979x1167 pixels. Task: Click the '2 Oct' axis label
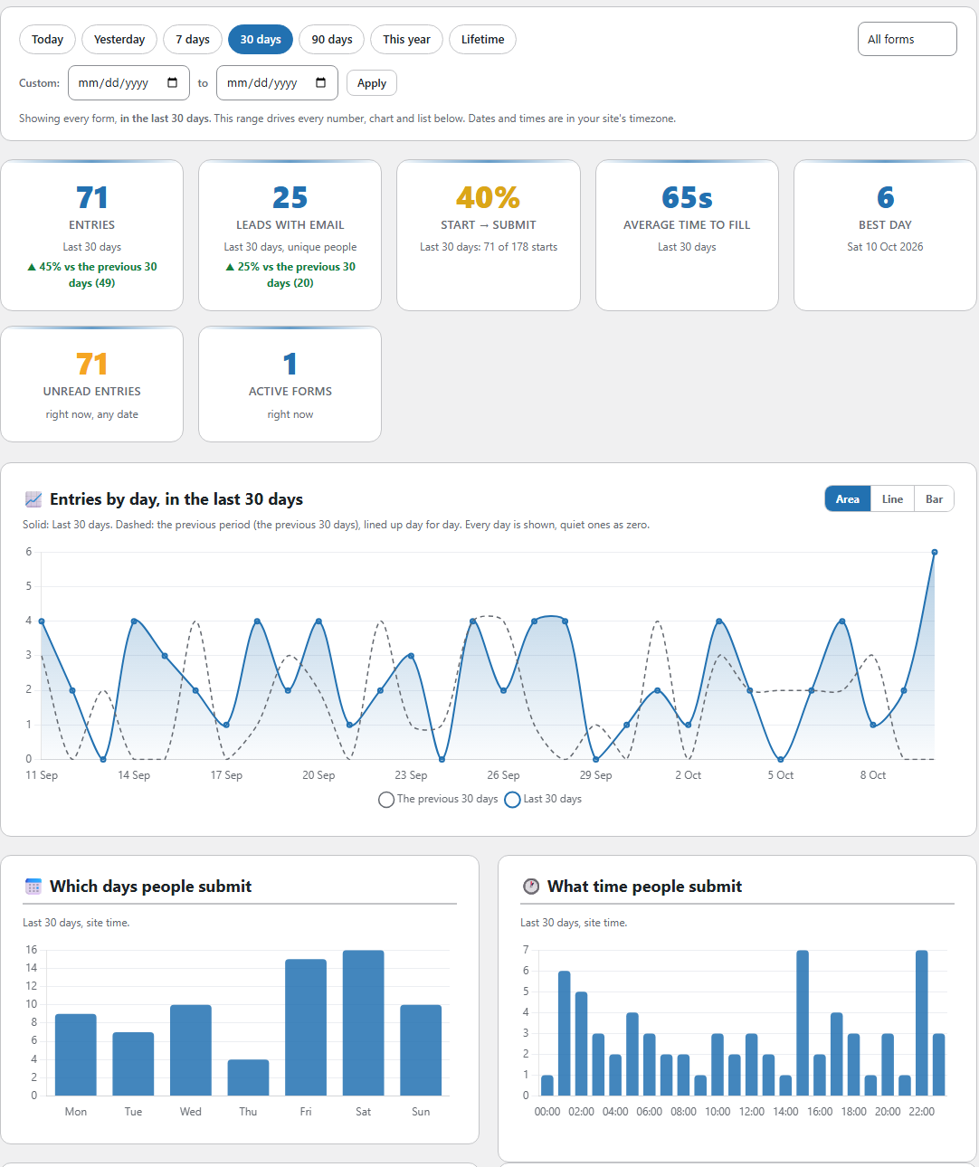(x=688, y=775)
